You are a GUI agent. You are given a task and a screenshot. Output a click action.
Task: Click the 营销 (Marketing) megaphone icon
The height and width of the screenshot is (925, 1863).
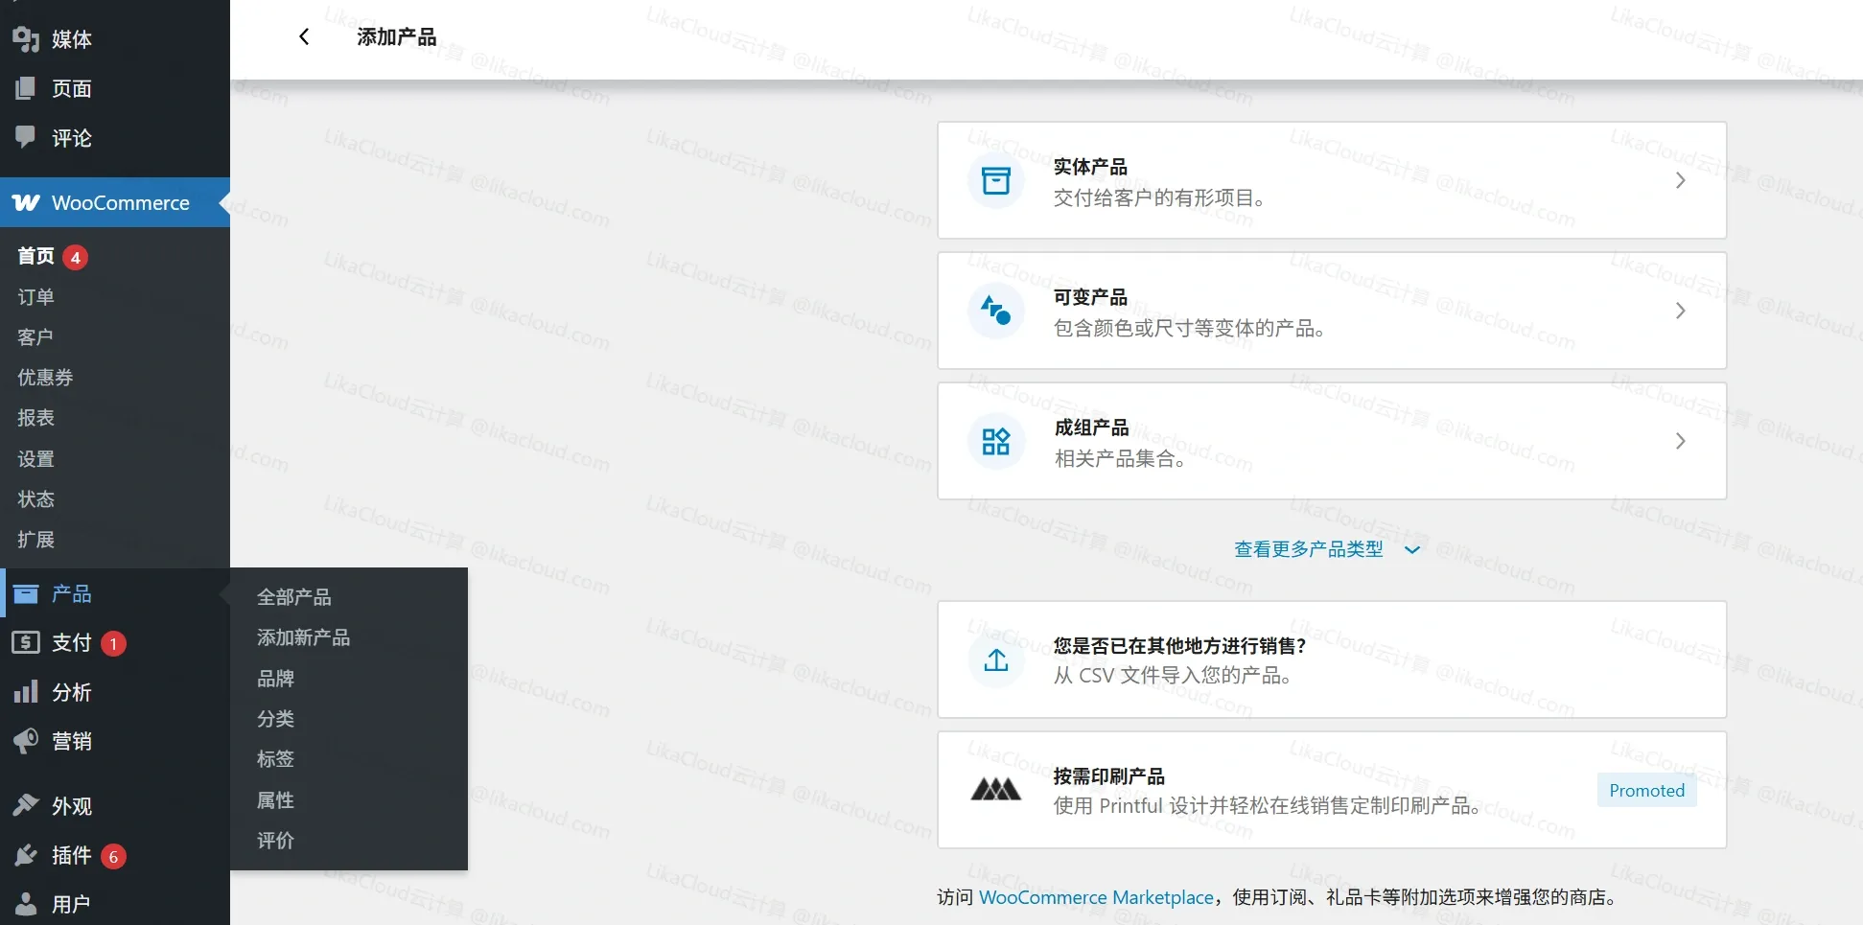tap(26, 741)
